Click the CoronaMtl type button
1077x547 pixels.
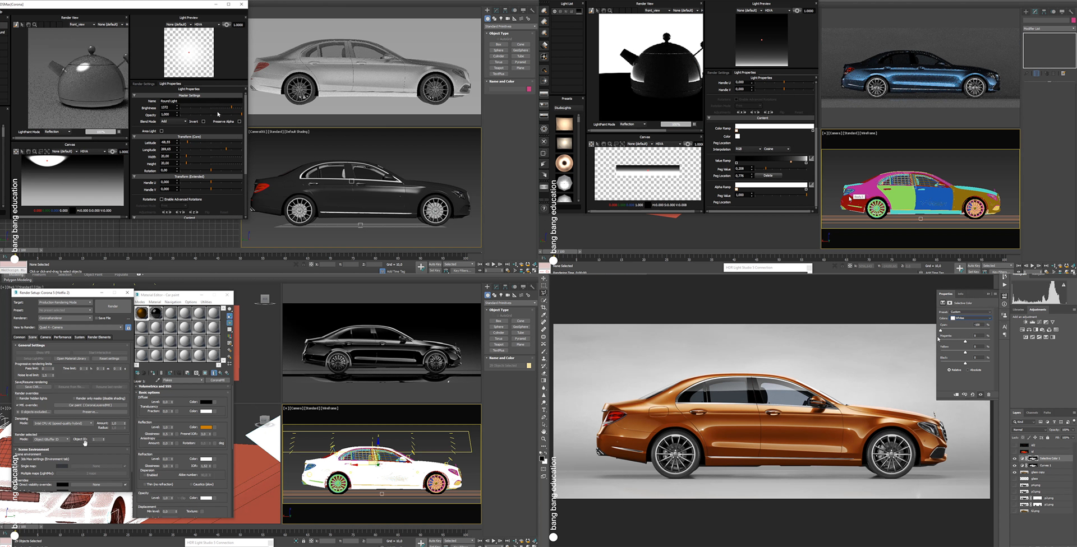pos(217,380)
